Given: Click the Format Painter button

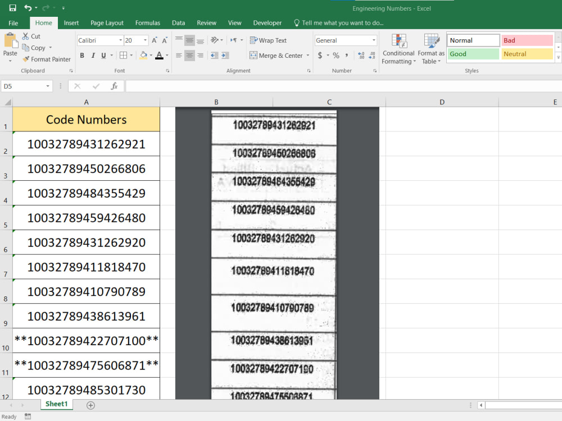Looking at the screenshot, I should coord(47,59).
